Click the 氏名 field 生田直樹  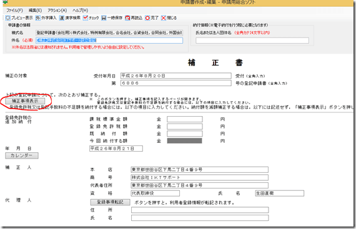pos(280,193)
